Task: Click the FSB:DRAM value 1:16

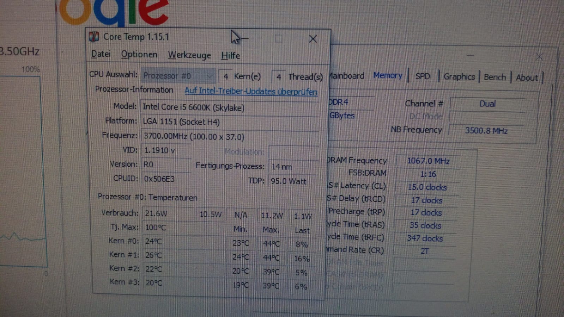Action: coord(428,174)
